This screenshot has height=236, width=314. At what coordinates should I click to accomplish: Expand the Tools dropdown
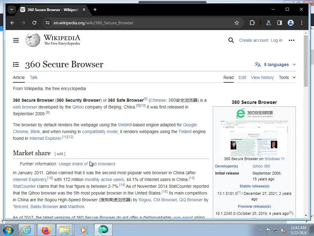point(287,77)
